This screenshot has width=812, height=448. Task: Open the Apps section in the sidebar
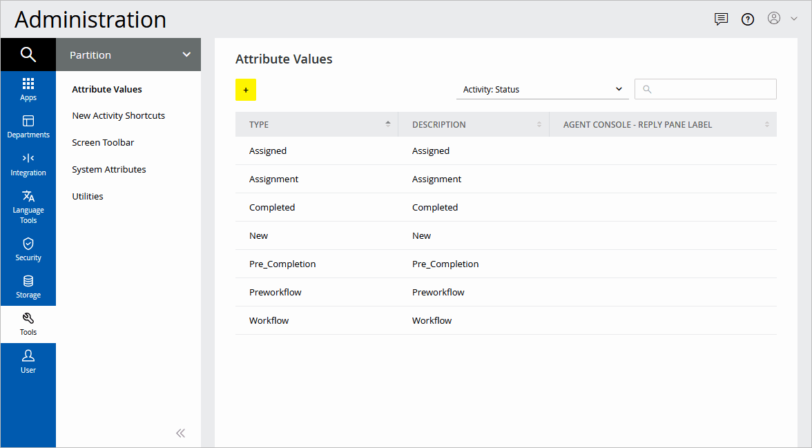click(28, 88)
